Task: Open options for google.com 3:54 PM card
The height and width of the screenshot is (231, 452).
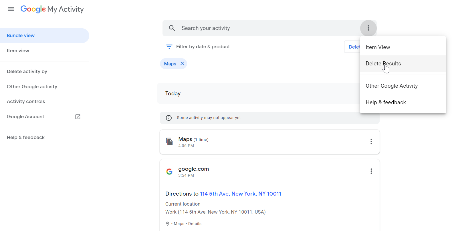Action: click(x=371, y=171)
